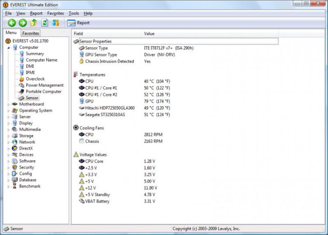Click the Overclock flame icon
This screenshot has height=235, width=328.
[x=21, y=79]
